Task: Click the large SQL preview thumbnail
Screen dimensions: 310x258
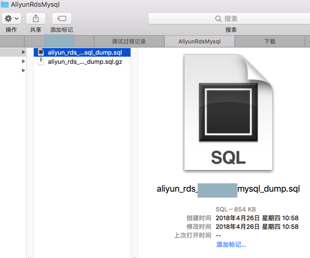Action: click(228, 112)
